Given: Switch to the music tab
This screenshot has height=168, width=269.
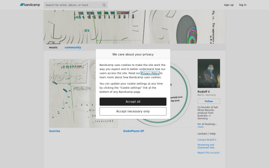Looking at the screenshot, I should pyautogui.click(x=53, y=47).
